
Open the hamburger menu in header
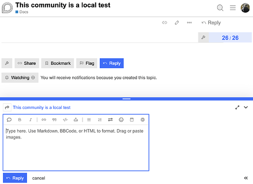click(233, 8)
